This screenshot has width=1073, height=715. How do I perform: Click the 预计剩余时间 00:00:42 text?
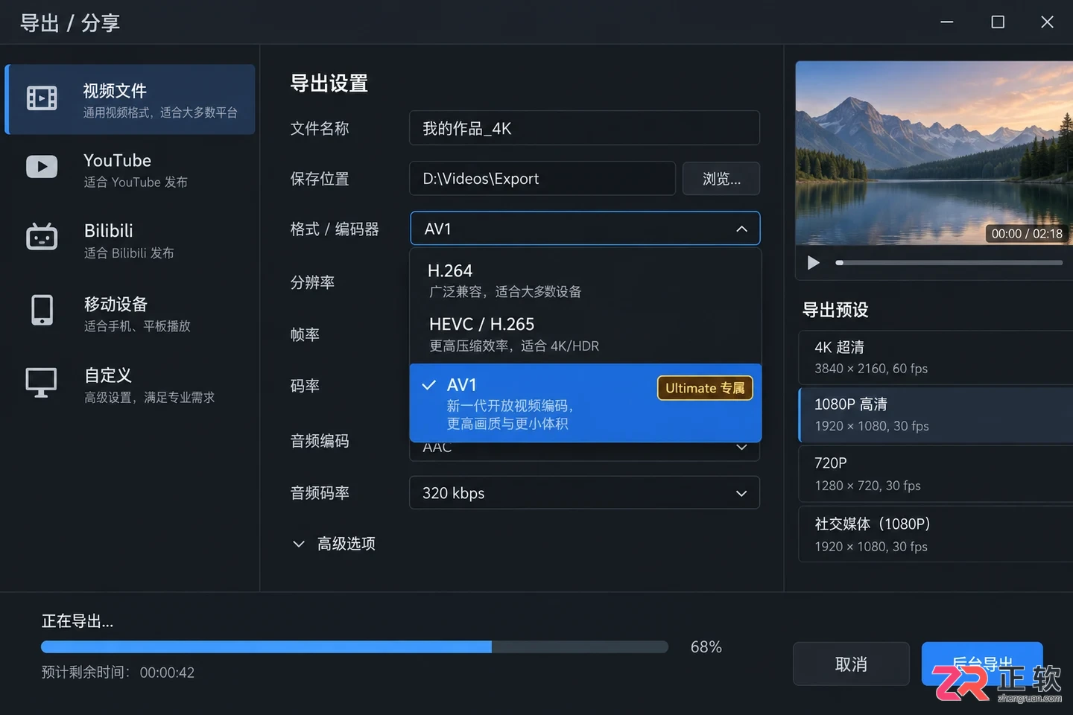pos(118,673)
